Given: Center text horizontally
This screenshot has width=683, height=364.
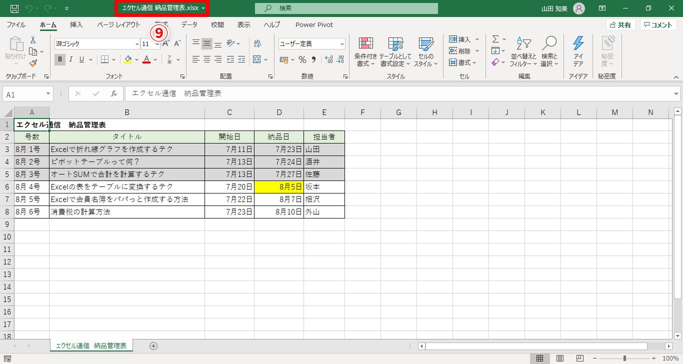Looking at the screenshot, I should coord(207,59).
